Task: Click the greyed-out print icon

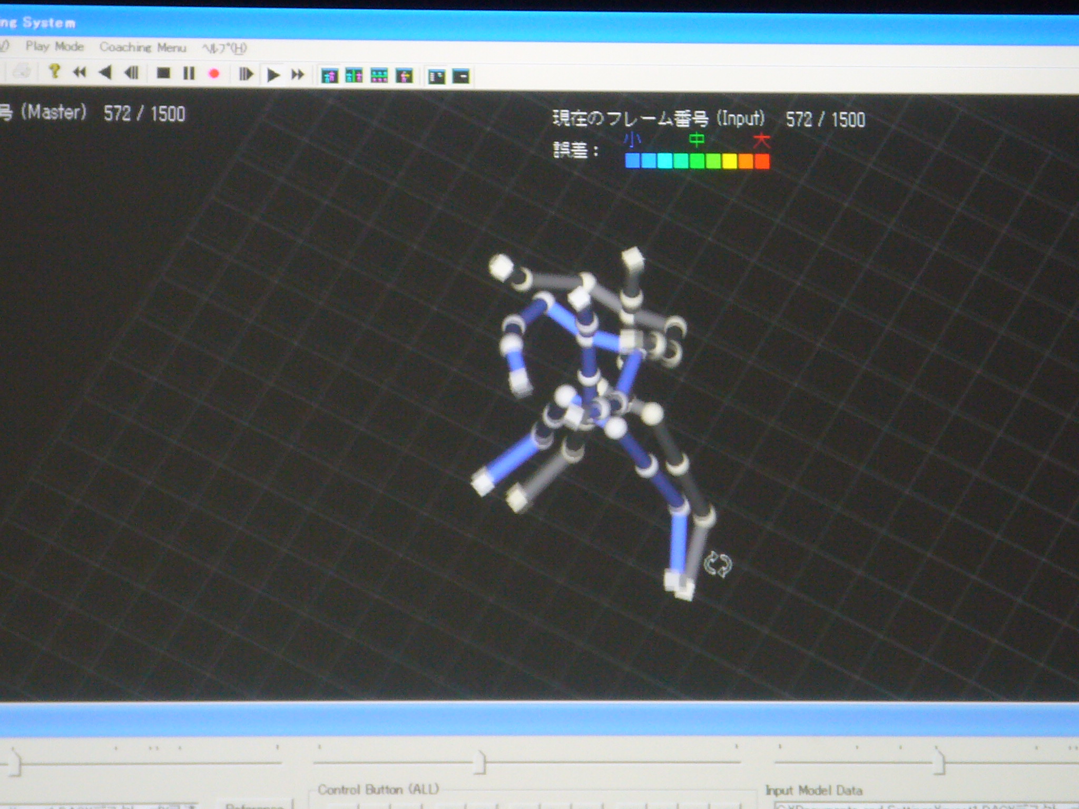Action: [21, 71]
